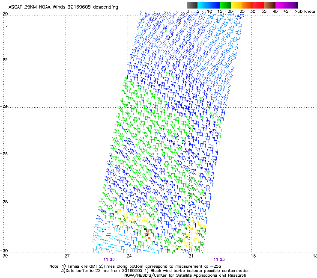Click the orange 25-30 knots legend swatch
This screenshot has width=317, height=278.
[x=248, y=5]
